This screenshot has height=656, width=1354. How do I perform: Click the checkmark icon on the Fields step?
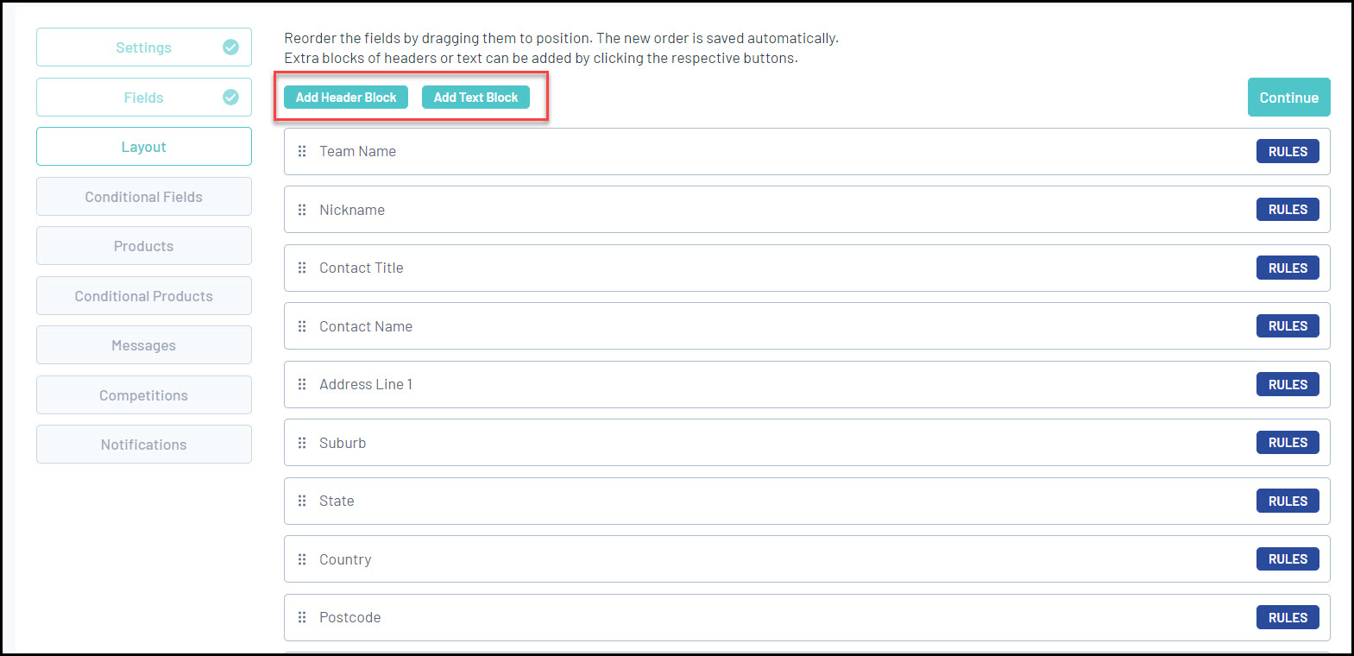pos(230,98)
